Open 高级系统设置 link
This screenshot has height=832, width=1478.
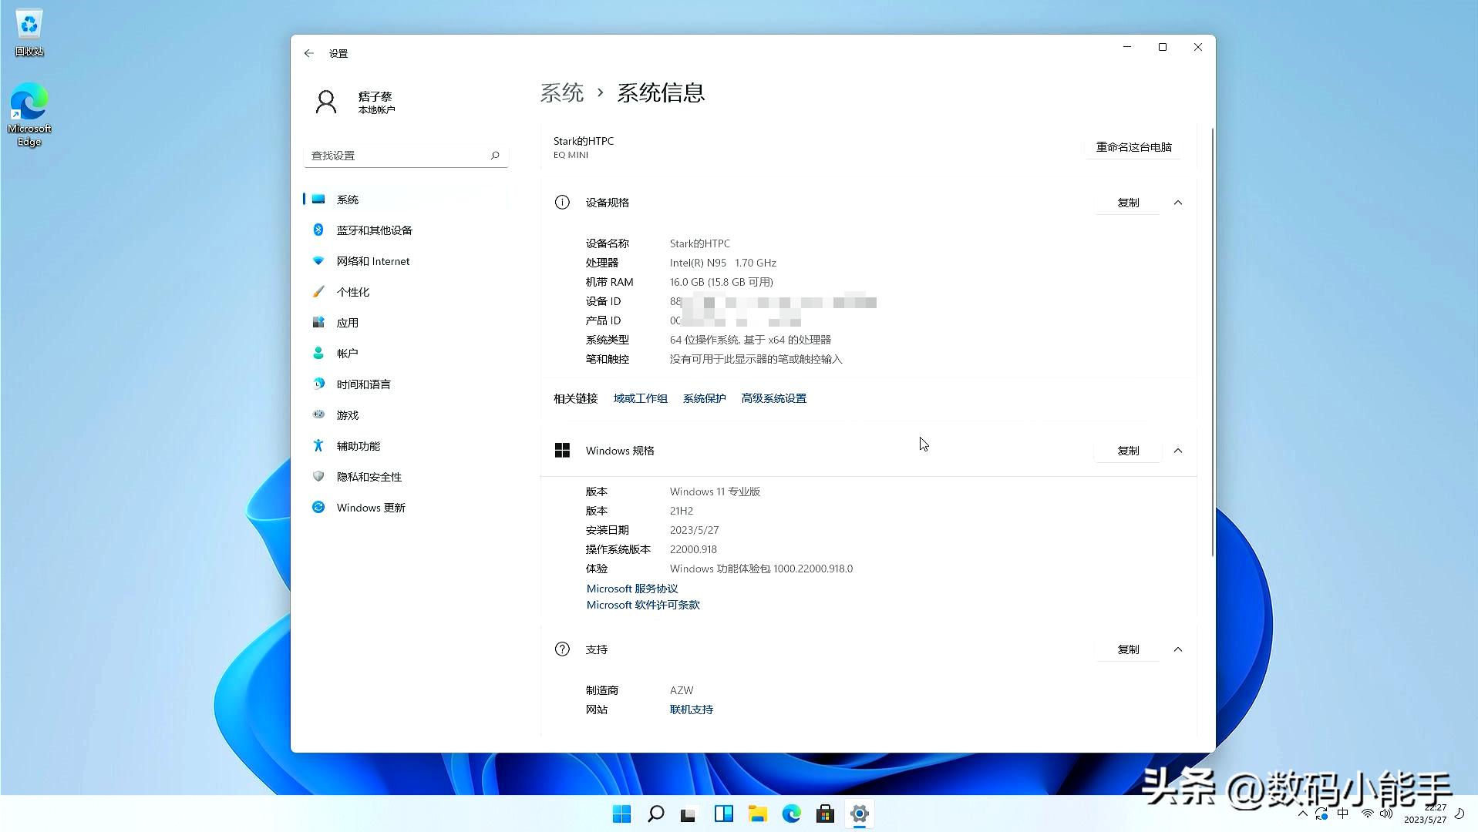(x=773, y=398)
